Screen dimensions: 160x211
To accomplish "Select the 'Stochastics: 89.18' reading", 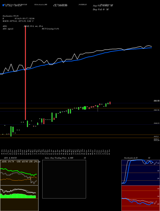I will point(11,16).
